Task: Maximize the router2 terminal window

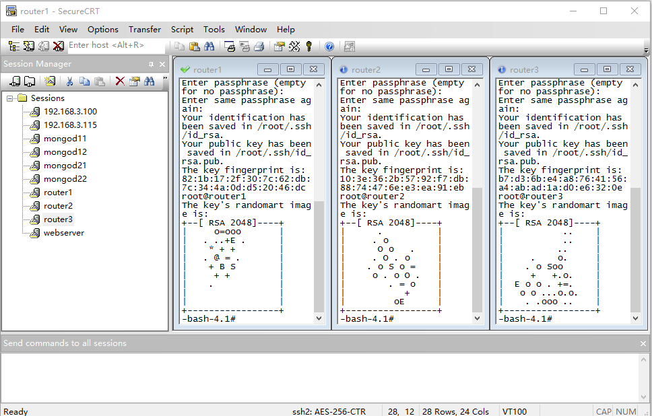Action: click(x=449, y=69)
